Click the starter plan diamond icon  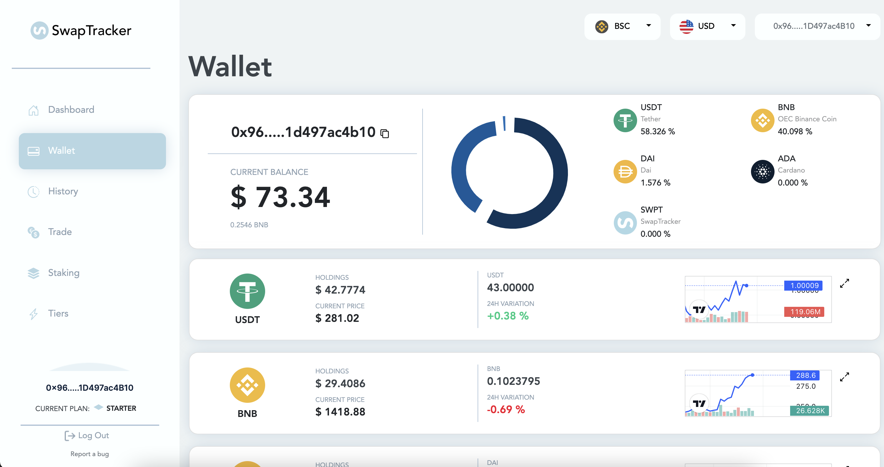[99, 407]
